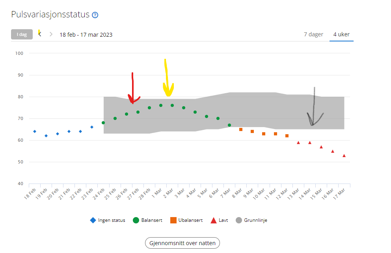Click the 2 Mar green data point
Screen dimensions: 391x253
172,105
